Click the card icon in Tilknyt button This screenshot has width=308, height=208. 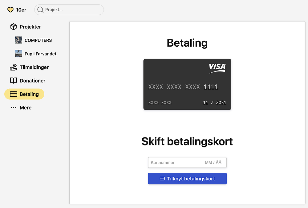coord(162,179)
